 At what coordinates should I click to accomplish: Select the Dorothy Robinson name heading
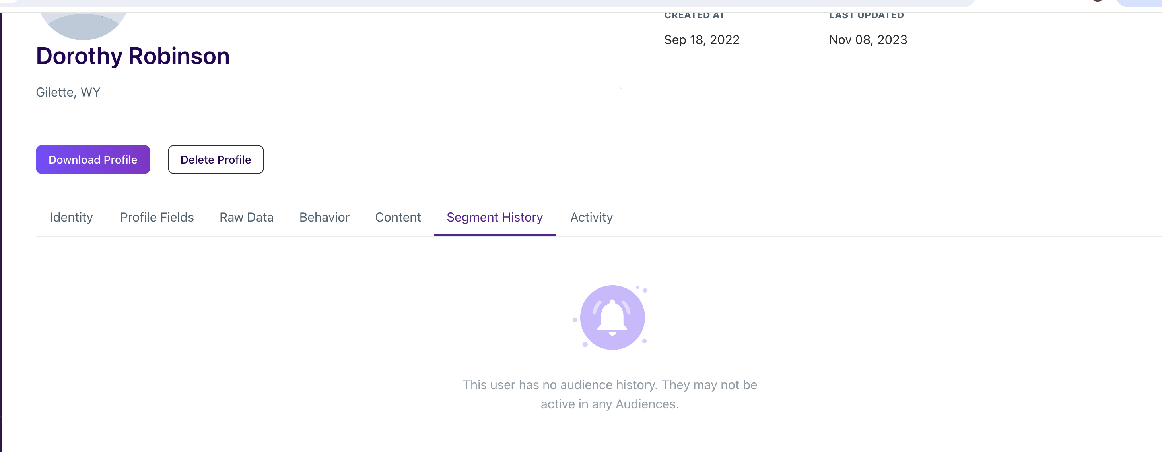[132, 56]
